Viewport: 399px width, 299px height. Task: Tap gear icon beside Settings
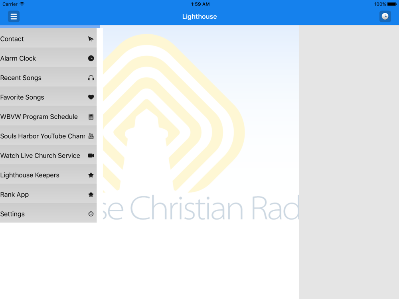pyautogui.click(x=91, y=214)
